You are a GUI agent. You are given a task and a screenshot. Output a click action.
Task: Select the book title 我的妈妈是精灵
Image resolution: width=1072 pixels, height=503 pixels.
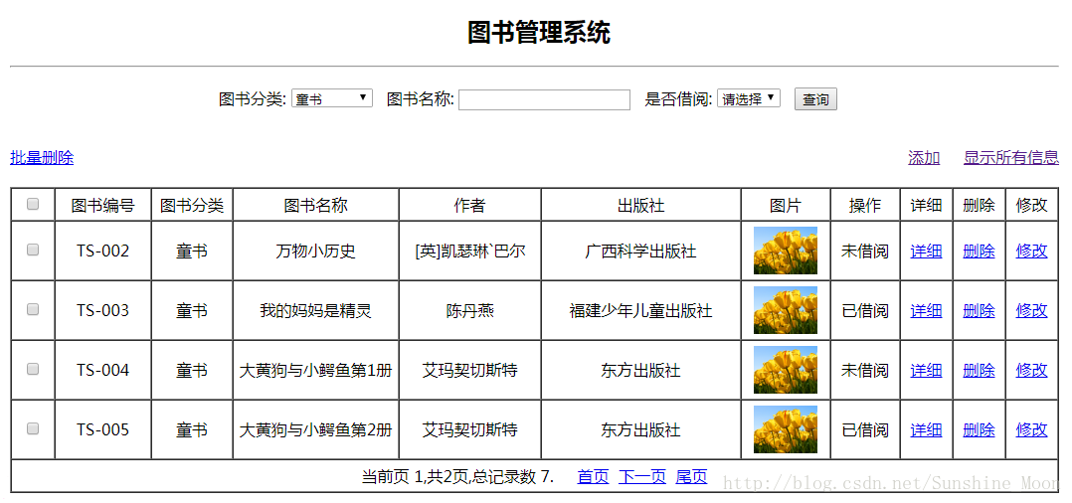316,310
